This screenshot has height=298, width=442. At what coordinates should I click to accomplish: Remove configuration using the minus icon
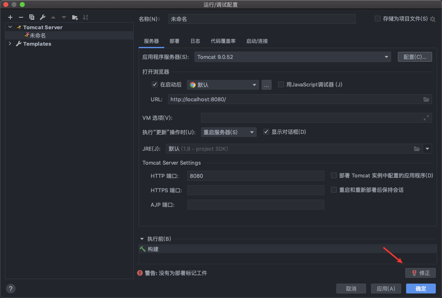21,17
